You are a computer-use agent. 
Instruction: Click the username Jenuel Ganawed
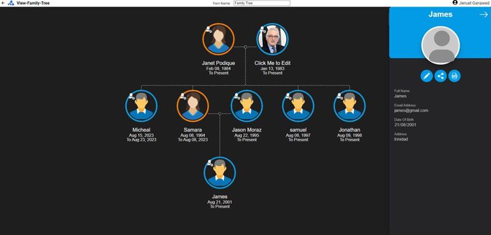coord(474,3)
